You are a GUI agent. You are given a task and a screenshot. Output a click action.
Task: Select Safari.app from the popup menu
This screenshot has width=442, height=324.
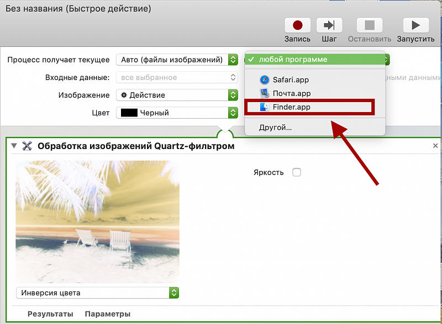coord(314,80)
